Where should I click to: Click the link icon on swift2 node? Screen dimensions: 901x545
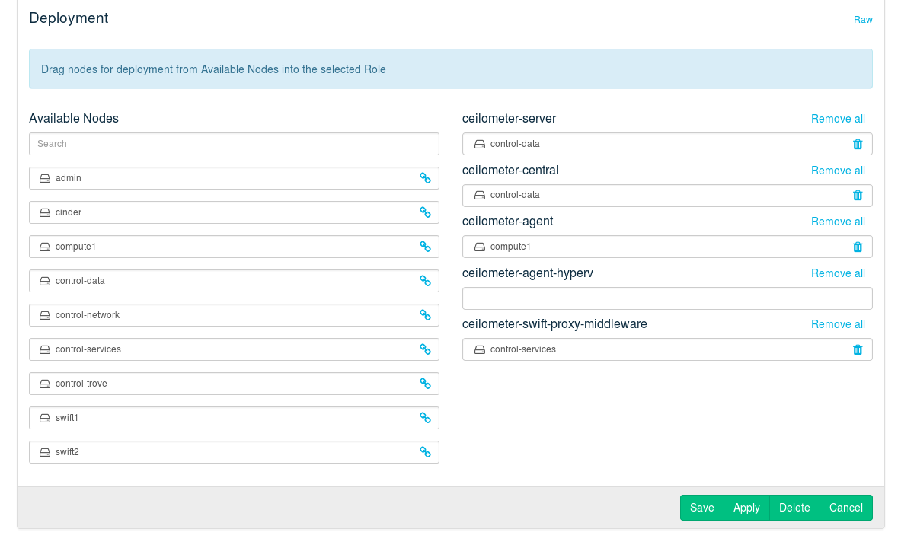(425, 452)
